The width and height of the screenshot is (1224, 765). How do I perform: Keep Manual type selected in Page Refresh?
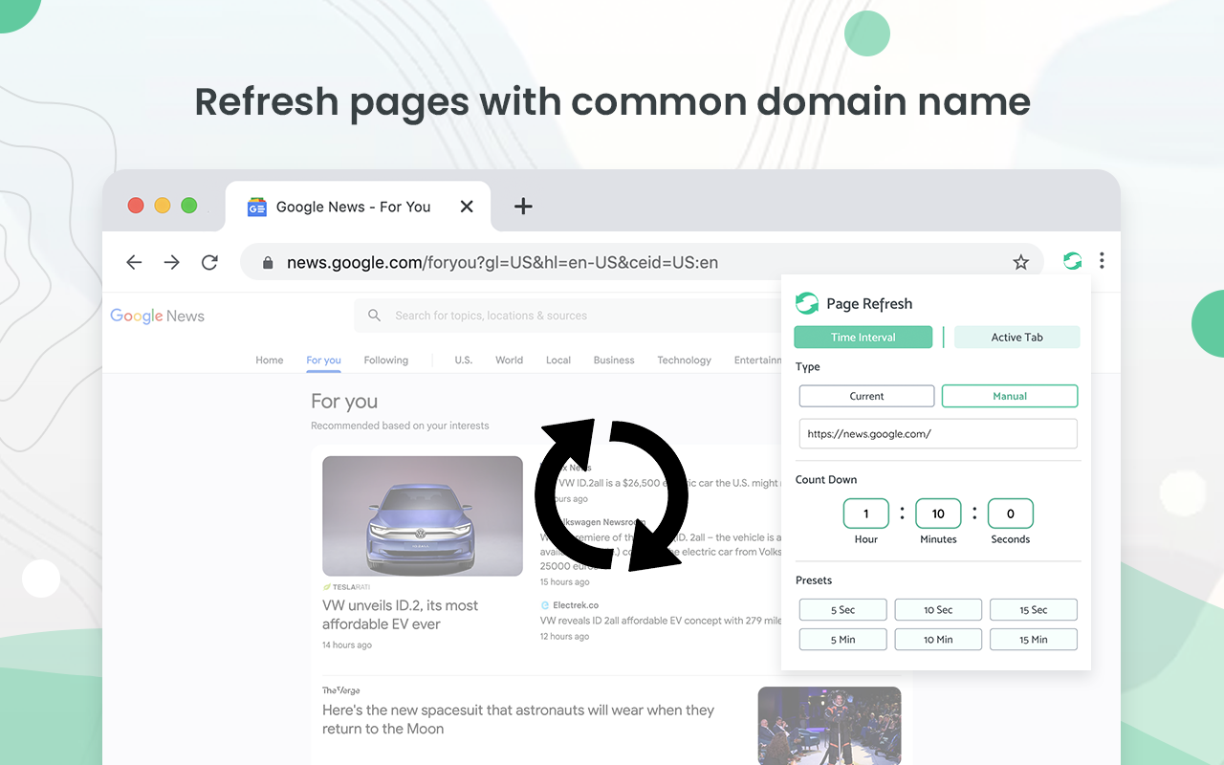coord(1010,395)
